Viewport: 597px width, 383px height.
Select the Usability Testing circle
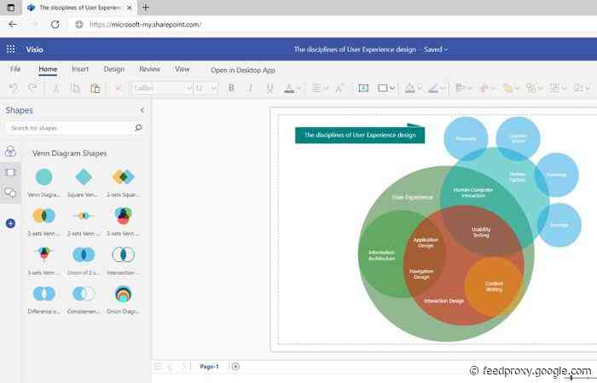point(481,232)
